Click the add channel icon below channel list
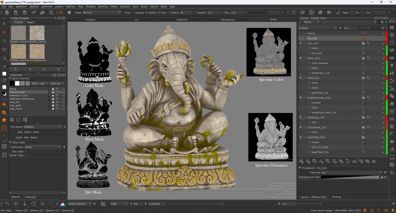The width and height of the screenshot is (396, 213). tap(12, 120)
